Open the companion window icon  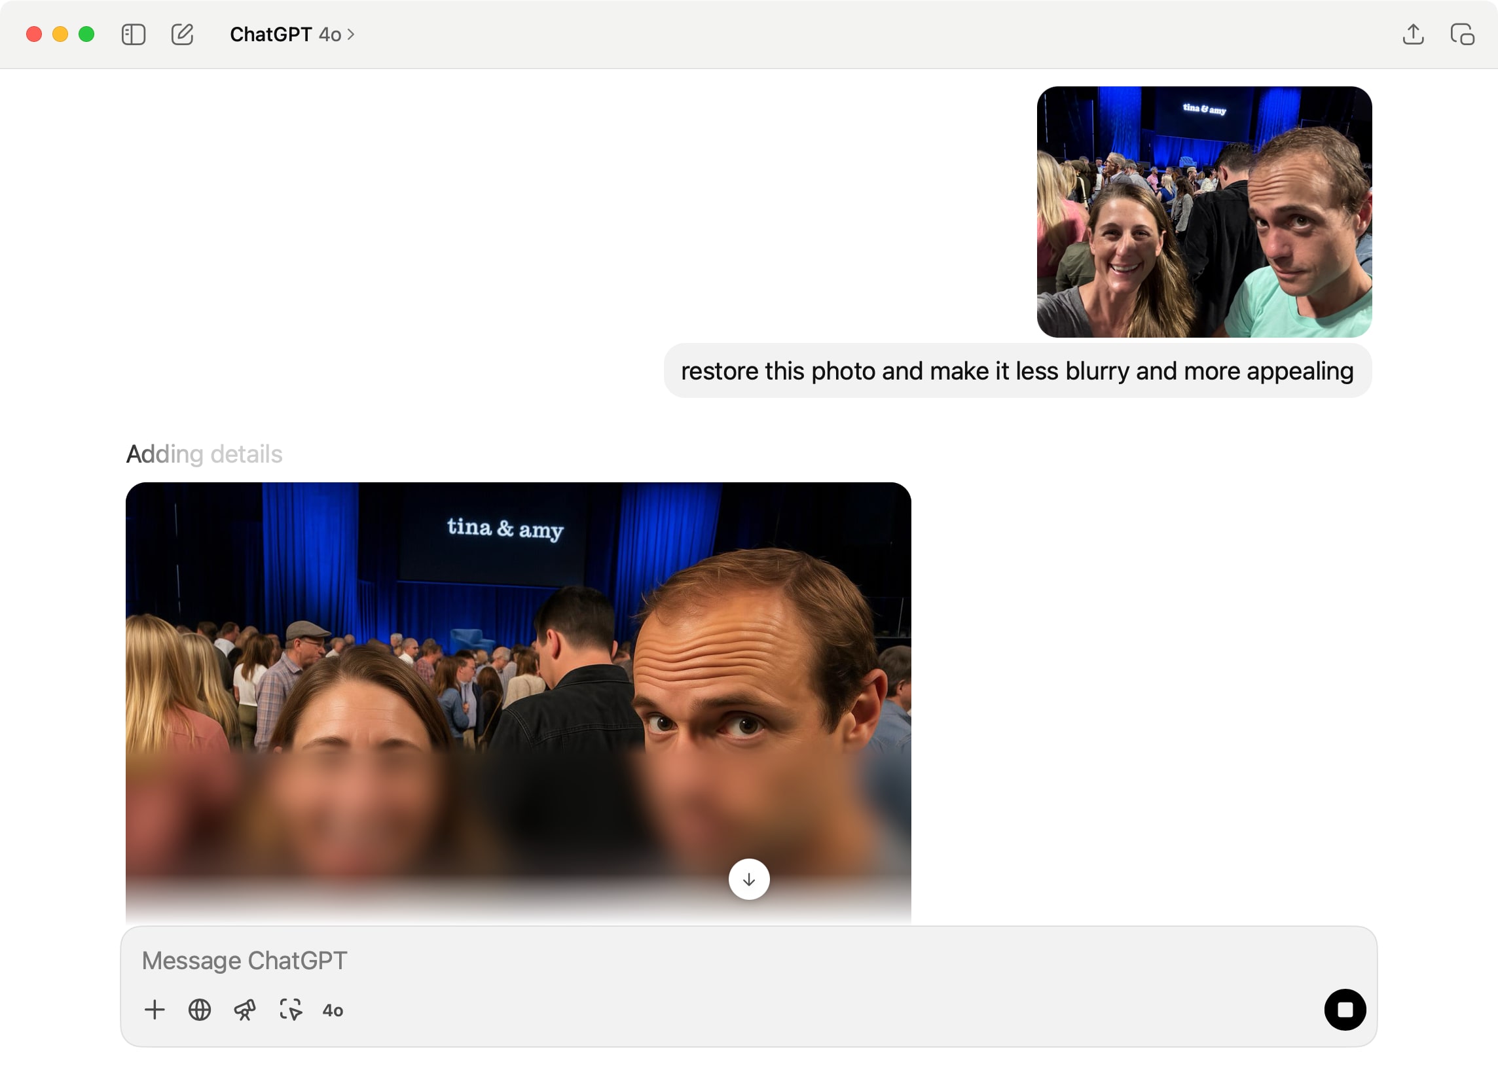coord(1462,34)
